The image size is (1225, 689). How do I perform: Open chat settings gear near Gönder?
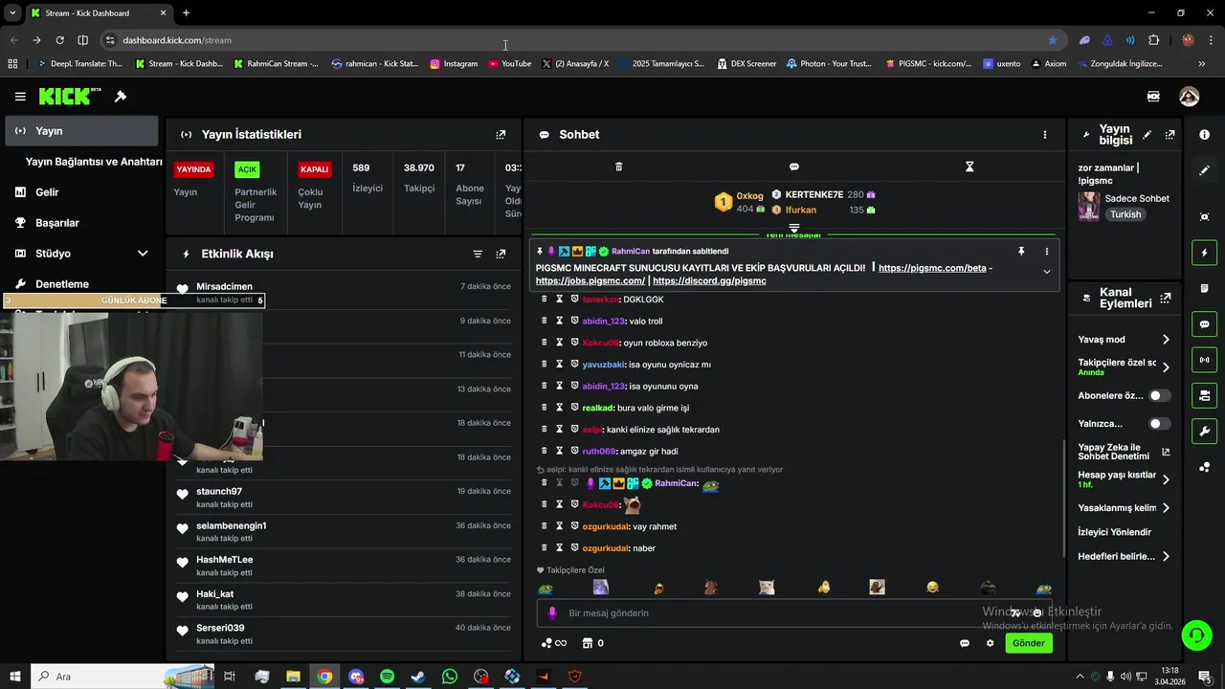pyautogui.click(x=990, y=643)
